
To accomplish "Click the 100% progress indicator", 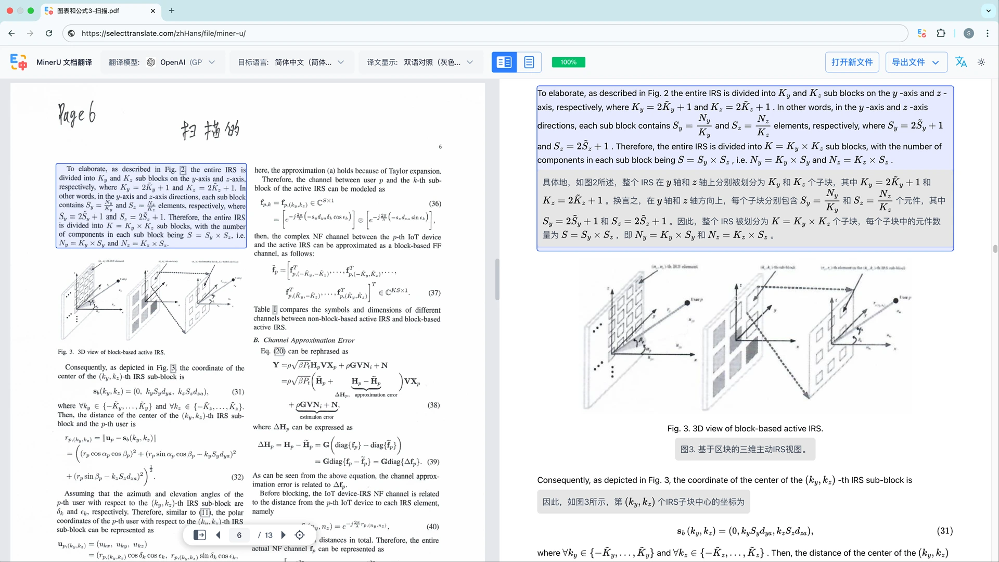I will pos(568,62).
